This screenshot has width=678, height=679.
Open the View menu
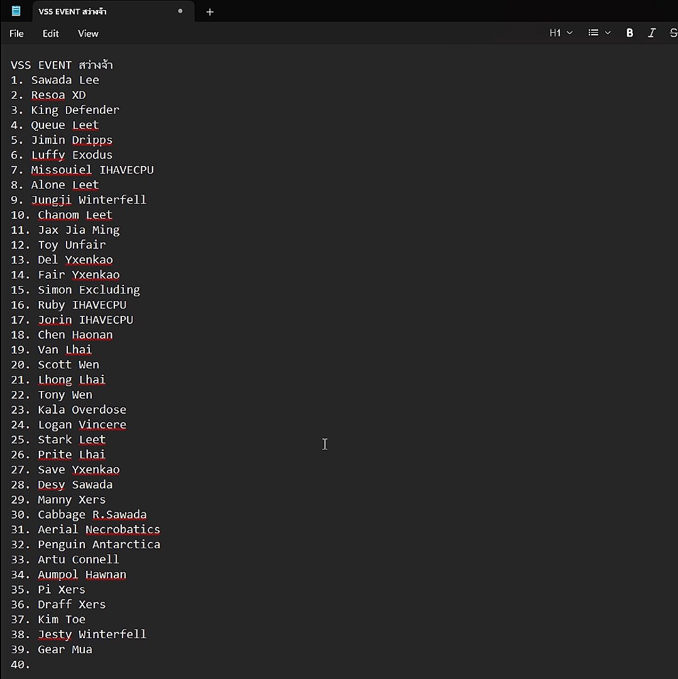point(88,33)
